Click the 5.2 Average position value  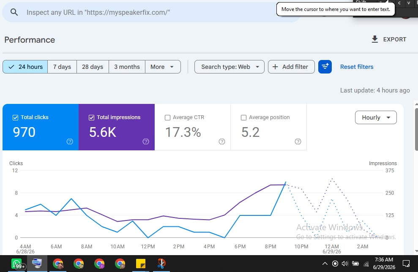coord(250,132)
